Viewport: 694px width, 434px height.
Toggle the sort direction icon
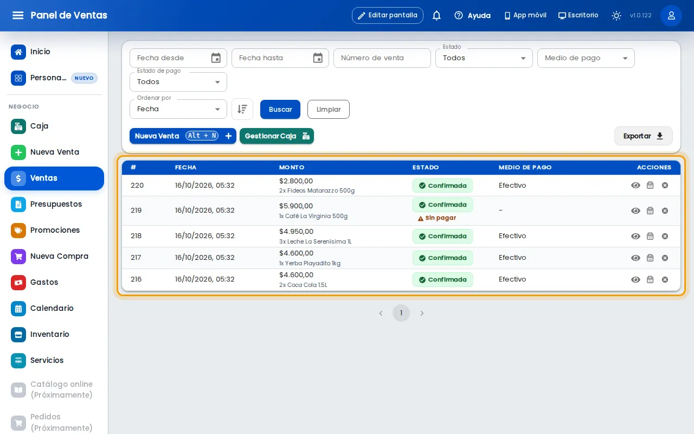click(x=242, y=109)
